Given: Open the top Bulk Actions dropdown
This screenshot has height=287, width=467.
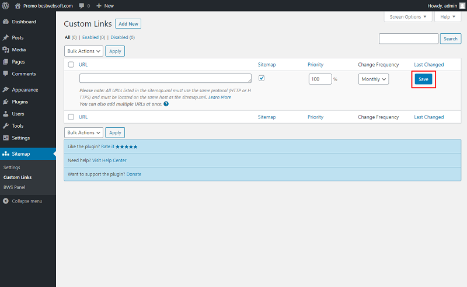Looking at the screenshot, I should tap(83, 51).
